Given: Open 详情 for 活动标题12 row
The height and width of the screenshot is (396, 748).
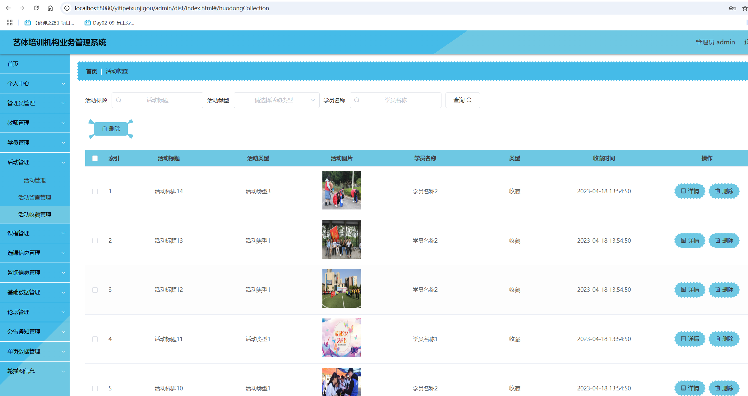Looking at the screenshot, I should (690, 290).
